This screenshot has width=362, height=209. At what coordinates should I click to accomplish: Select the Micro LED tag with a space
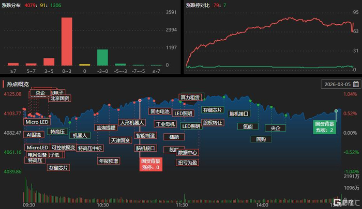[37, 122]
